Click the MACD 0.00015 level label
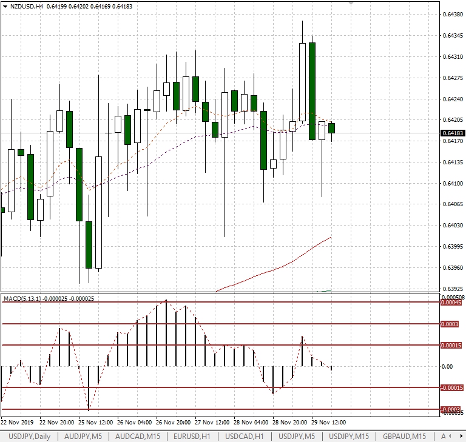The image size is (466, 442). click(451, 345)
